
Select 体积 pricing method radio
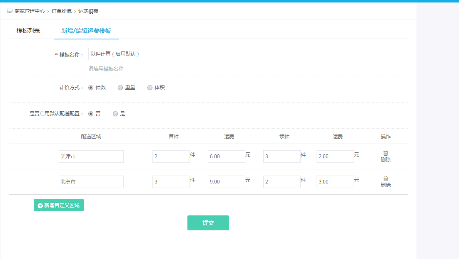[150, 88]
